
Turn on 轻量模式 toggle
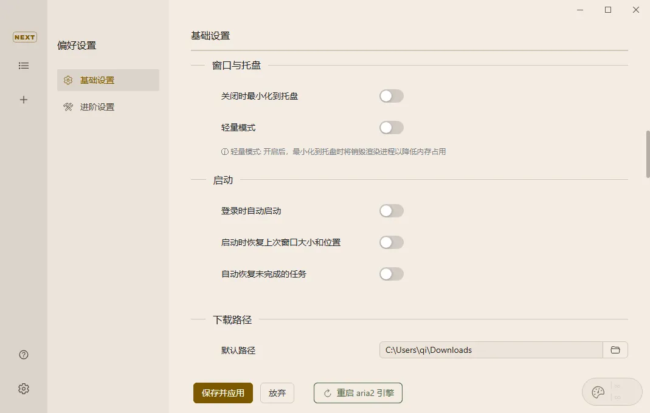pos(391,128)
